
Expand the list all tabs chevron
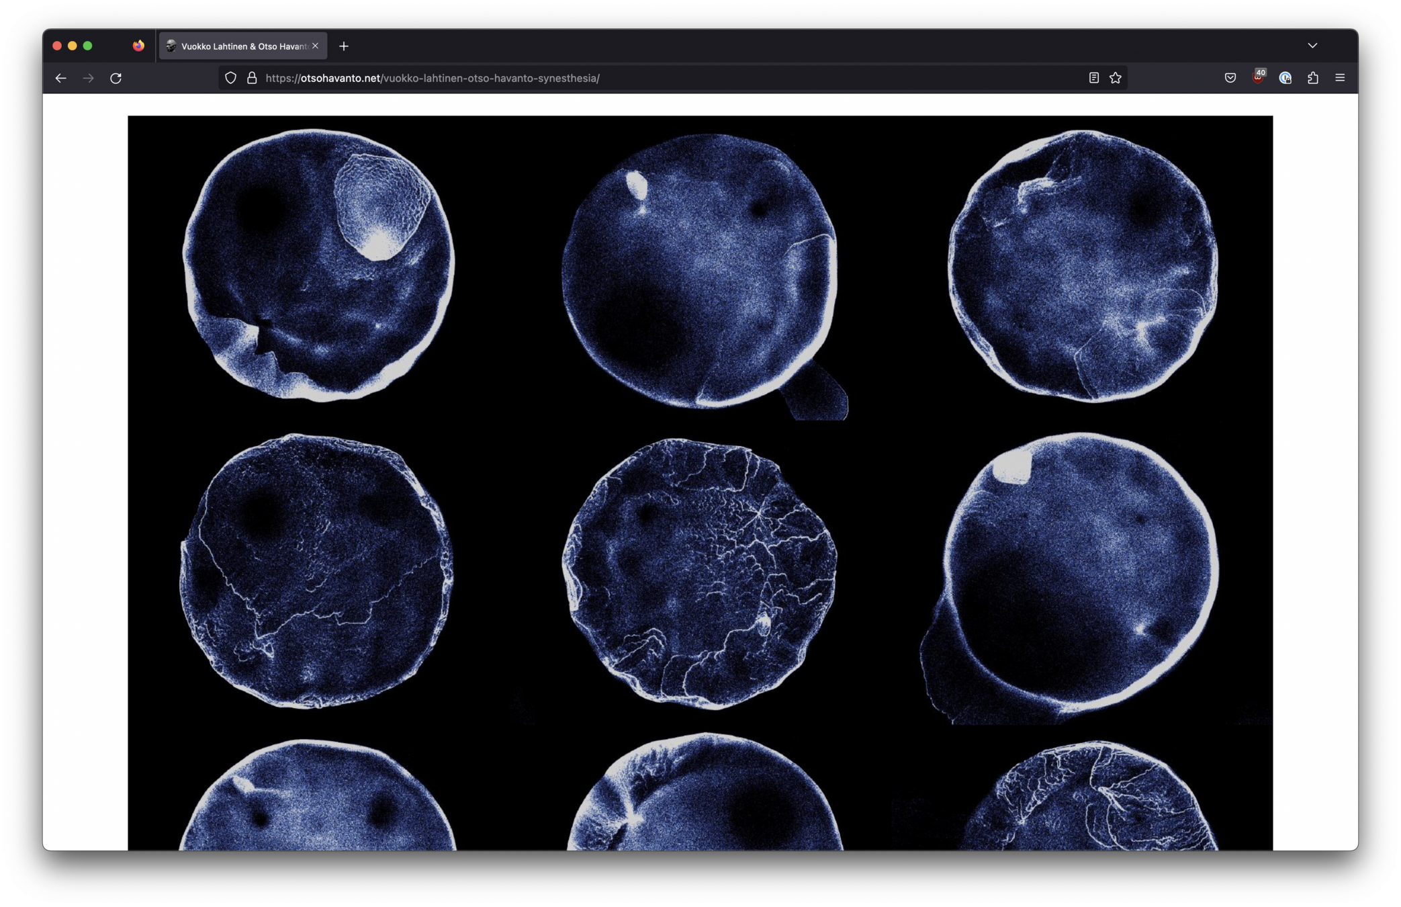click(1312, 46)
